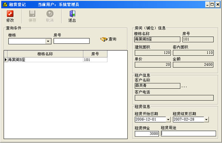Click the 取消 (cancel) undo icon
The width and height of the screenshot is (222, 143).
50,14
